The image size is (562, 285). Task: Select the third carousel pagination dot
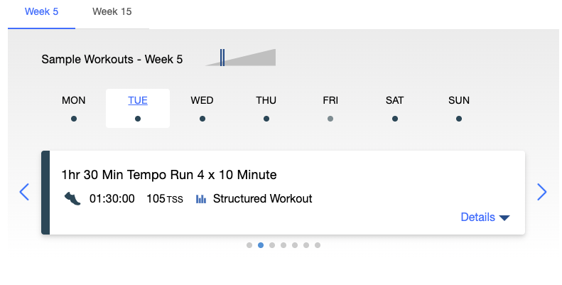[x=272, y=245]
